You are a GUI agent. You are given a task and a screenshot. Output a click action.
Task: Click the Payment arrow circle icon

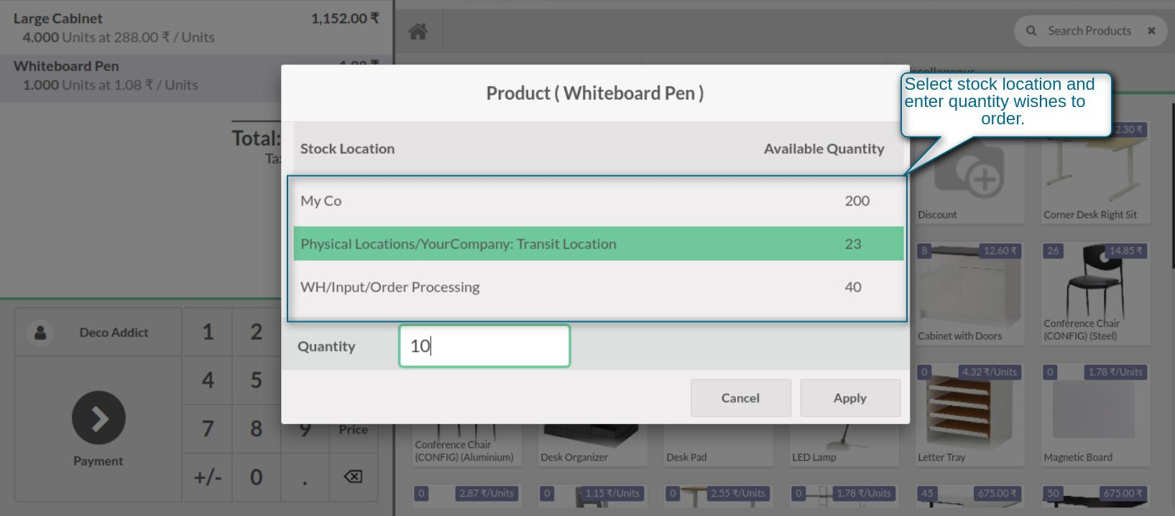pos(98,418)
